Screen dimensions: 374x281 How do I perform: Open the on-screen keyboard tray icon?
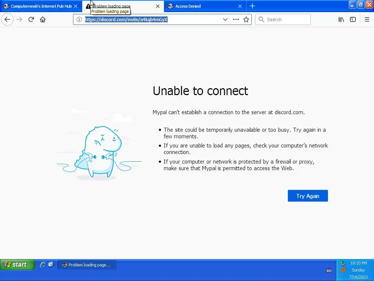click(x=329, y=270)
